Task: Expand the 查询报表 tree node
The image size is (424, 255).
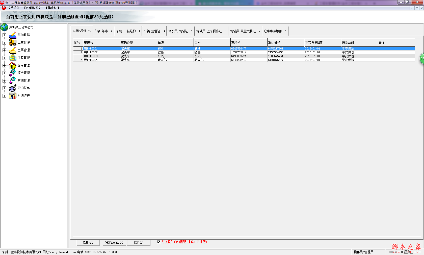Action: (4, 88)
